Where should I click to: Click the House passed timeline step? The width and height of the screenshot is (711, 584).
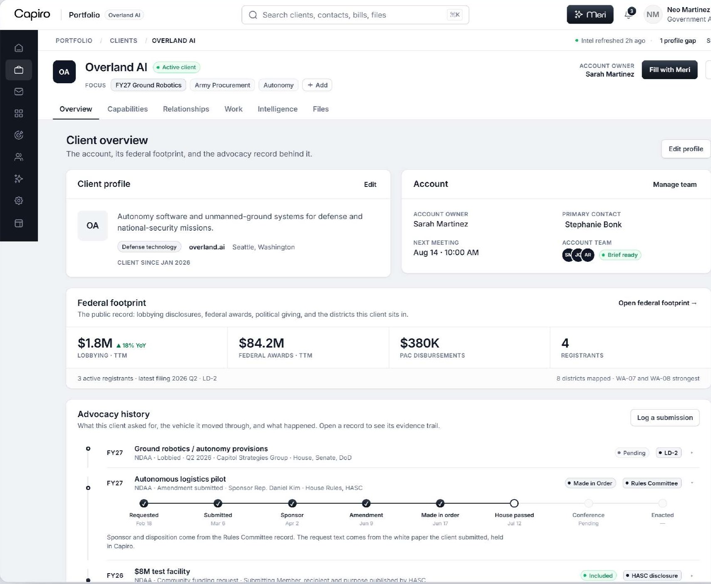pyautogui.click(x=514, y=503)
